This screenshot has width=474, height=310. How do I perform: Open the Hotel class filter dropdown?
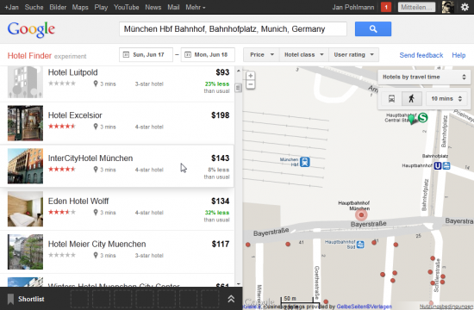(x=304, y=55)
